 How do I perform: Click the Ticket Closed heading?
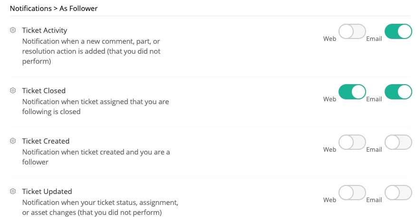44,90
